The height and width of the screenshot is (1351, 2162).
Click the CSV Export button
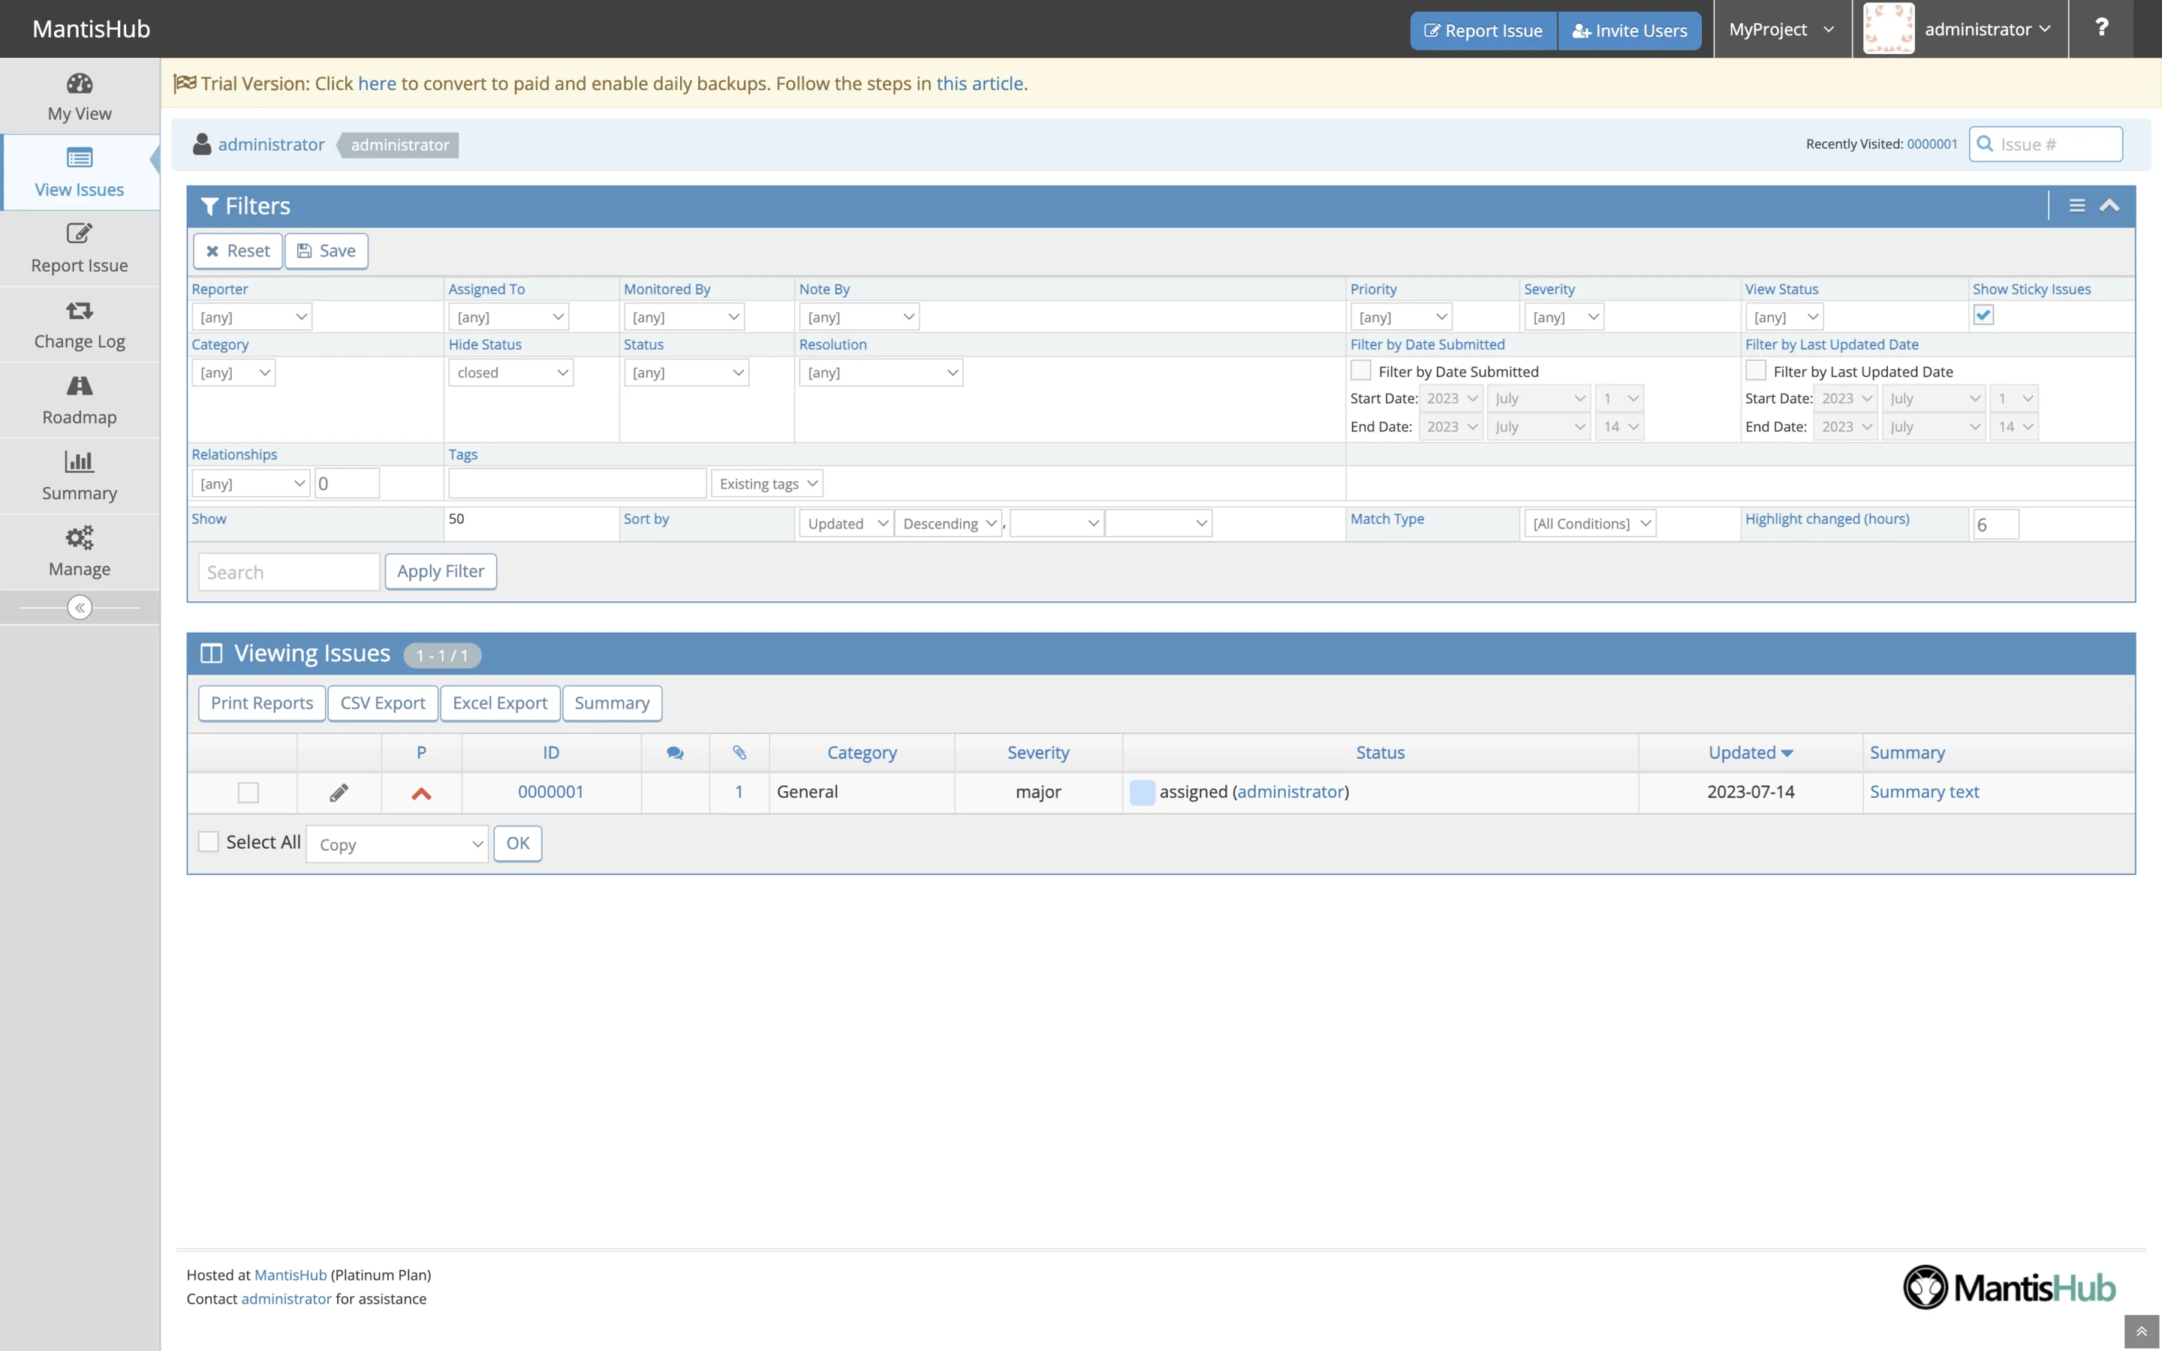[382, 703]
